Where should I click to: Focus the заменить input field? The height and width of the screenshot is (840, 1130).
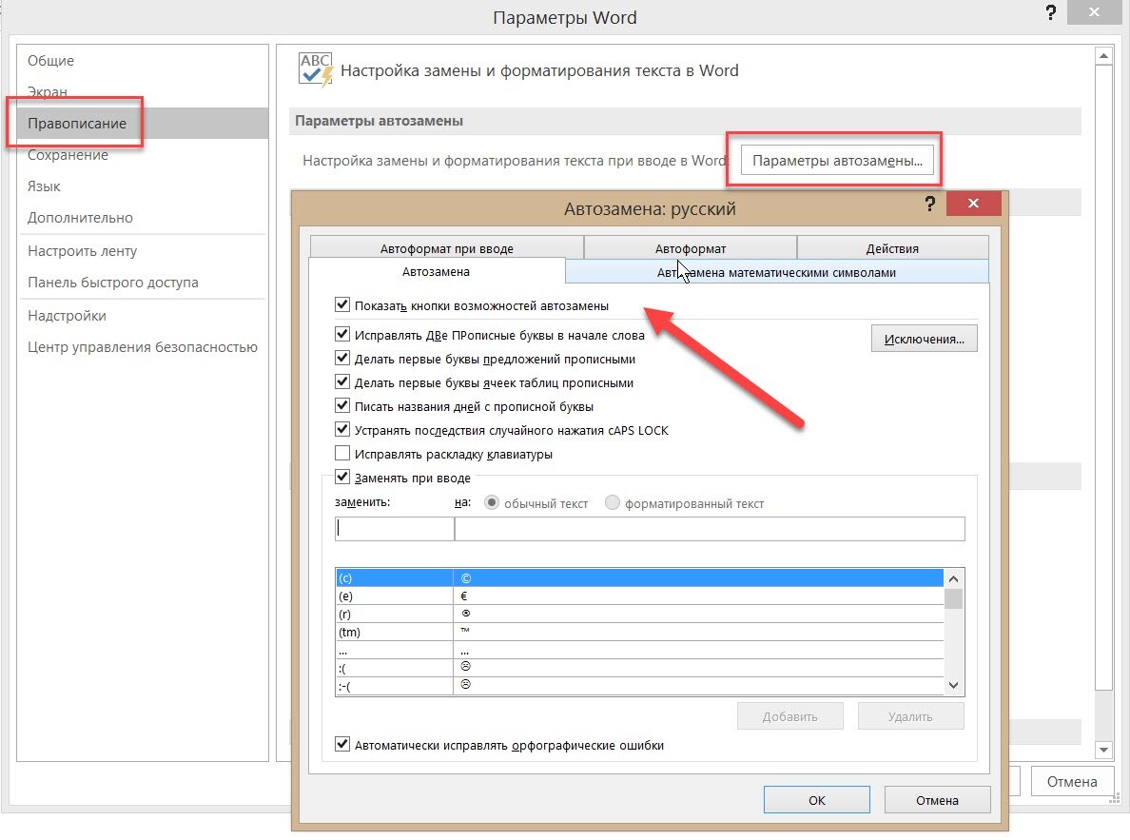coord(394,529)
